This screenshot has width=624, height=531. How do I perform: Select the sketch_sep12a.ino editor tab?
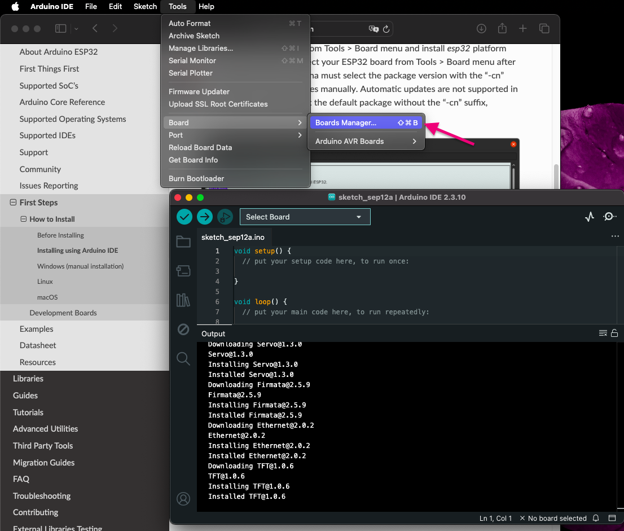(x=233, y=237)
